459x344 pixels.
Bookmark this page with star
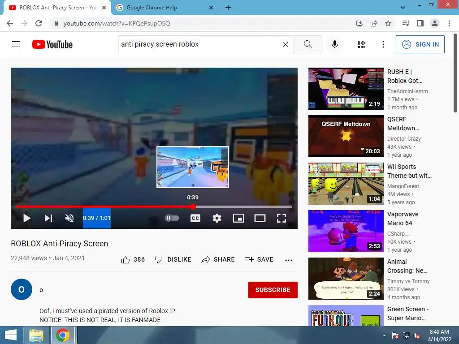point(388,23)
